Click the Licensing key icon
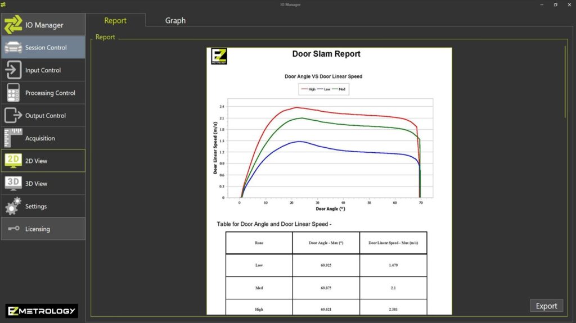This screenshot has height=323, width=576. point(13,229)
